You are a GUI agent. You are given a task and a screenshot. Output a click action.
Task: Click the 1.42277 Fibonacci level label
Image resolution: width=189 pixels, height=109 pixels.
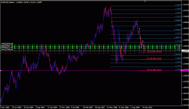coord(178,34)
